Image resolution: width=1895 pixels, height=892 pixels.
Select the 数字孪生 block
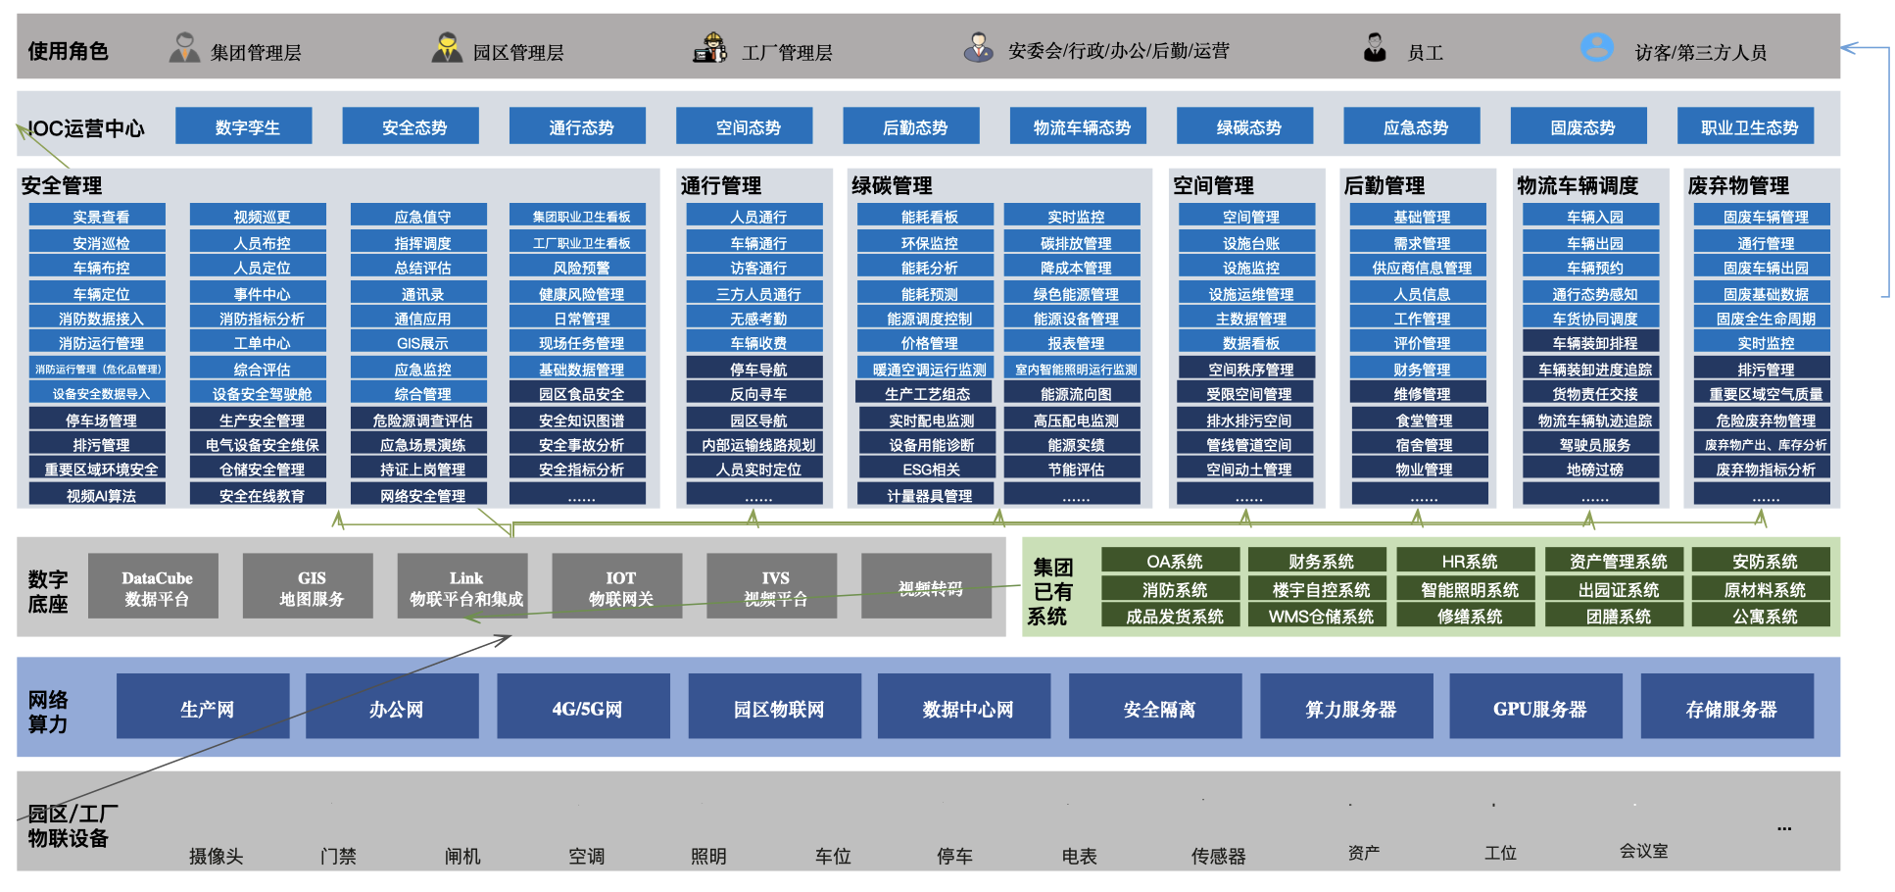244,126
